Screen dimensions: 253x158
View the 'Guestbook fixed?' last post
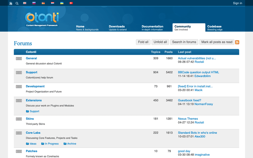[189, 100]
